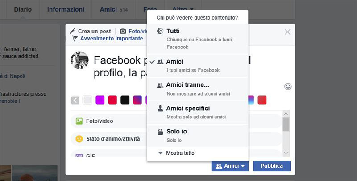
Task: Click the Crea un post pencil icon
Action: 73,32
